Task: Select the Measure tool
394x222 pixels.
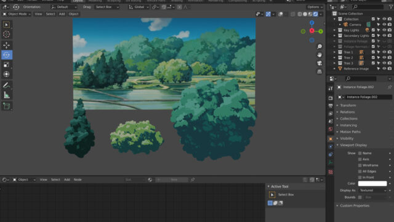Action: pyautogui.click(x=7, y=95)
